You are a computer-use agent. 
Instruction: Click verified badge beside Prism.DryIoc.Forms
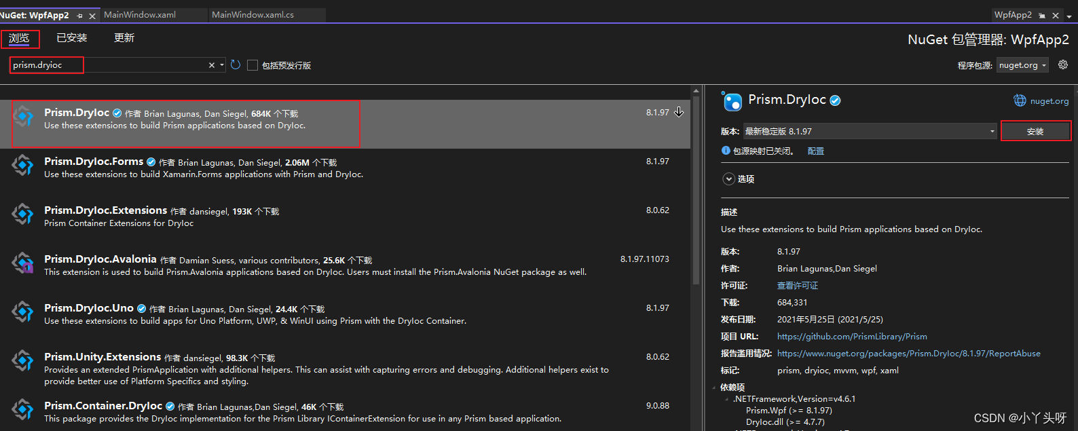151,162
